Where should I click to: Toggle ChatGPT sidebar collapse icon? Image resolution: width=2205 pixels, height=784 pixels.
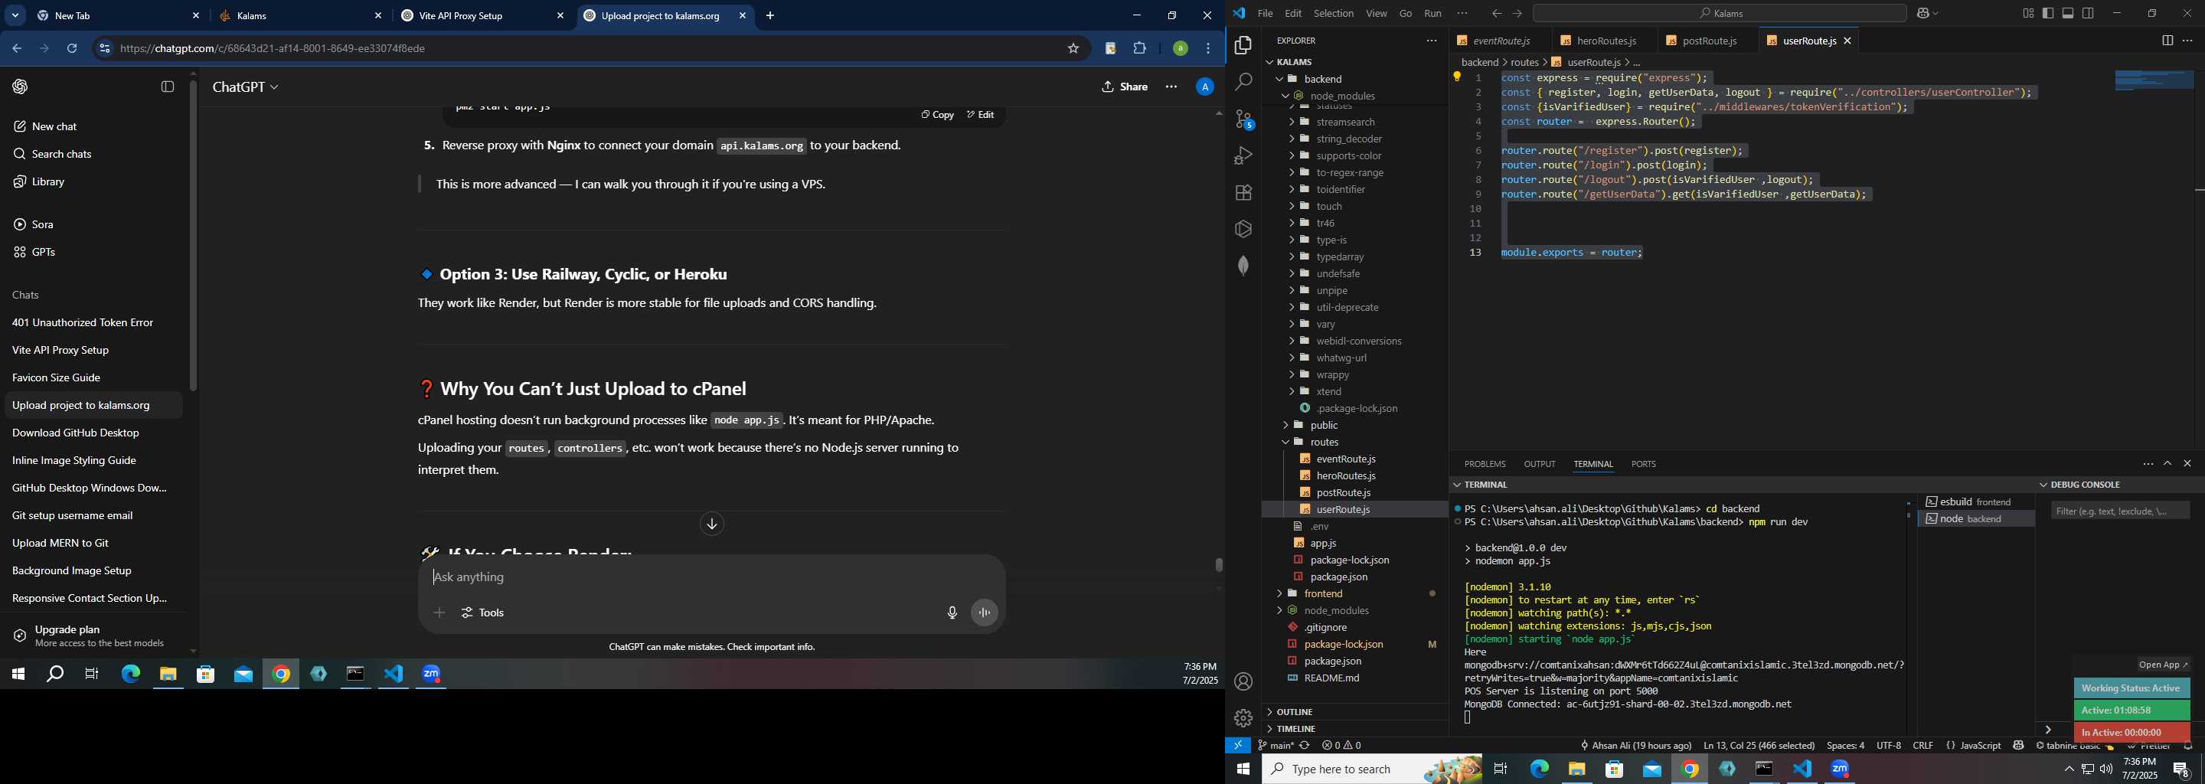(x=168, y=87)
